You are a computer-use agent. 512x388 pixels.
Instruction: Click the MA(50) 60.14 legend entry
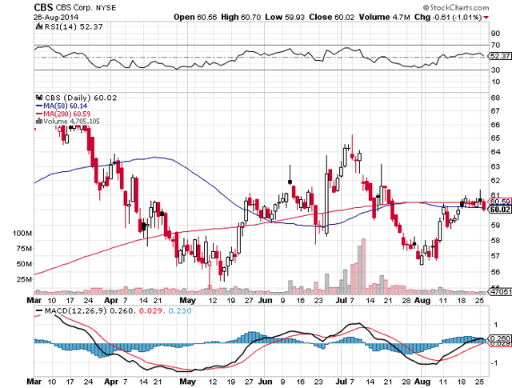coord(62,106)
